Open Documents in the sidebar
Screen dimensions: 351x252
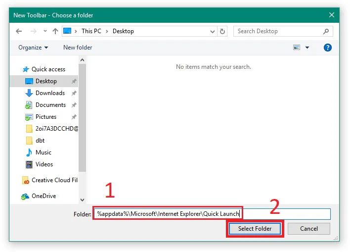[50, 105]
